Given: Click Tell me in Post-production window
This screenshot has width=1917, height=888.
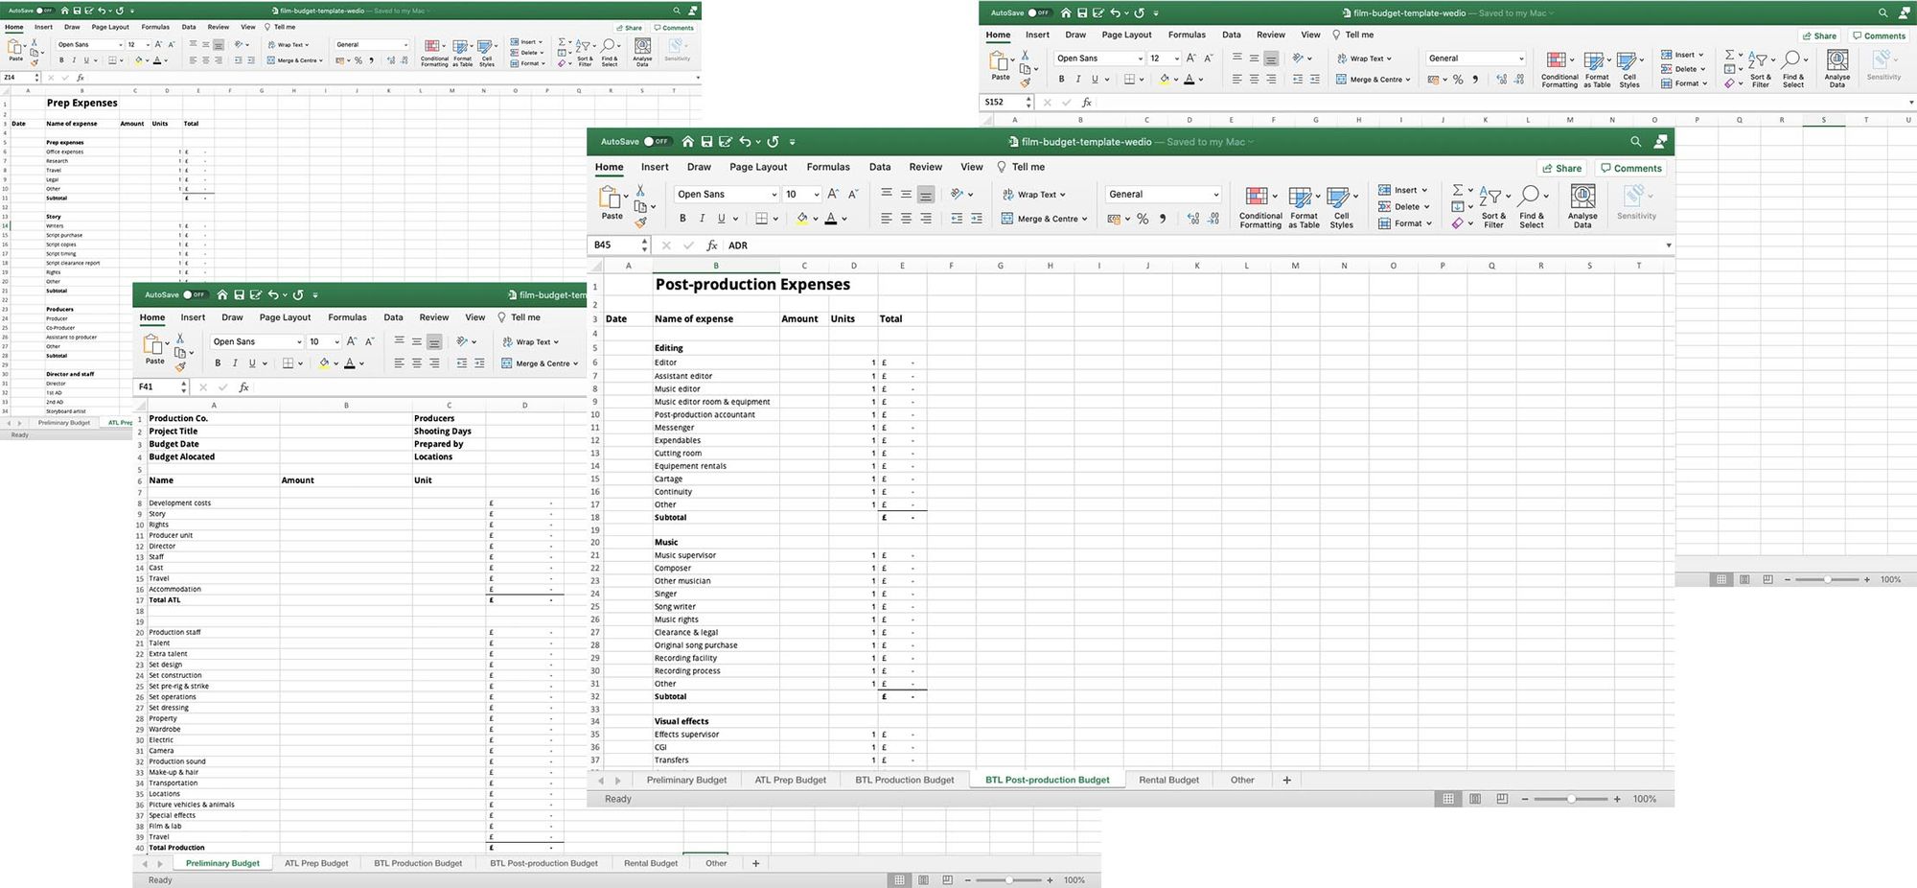Looking at the screenshot, I should [x=1021, y=167].
